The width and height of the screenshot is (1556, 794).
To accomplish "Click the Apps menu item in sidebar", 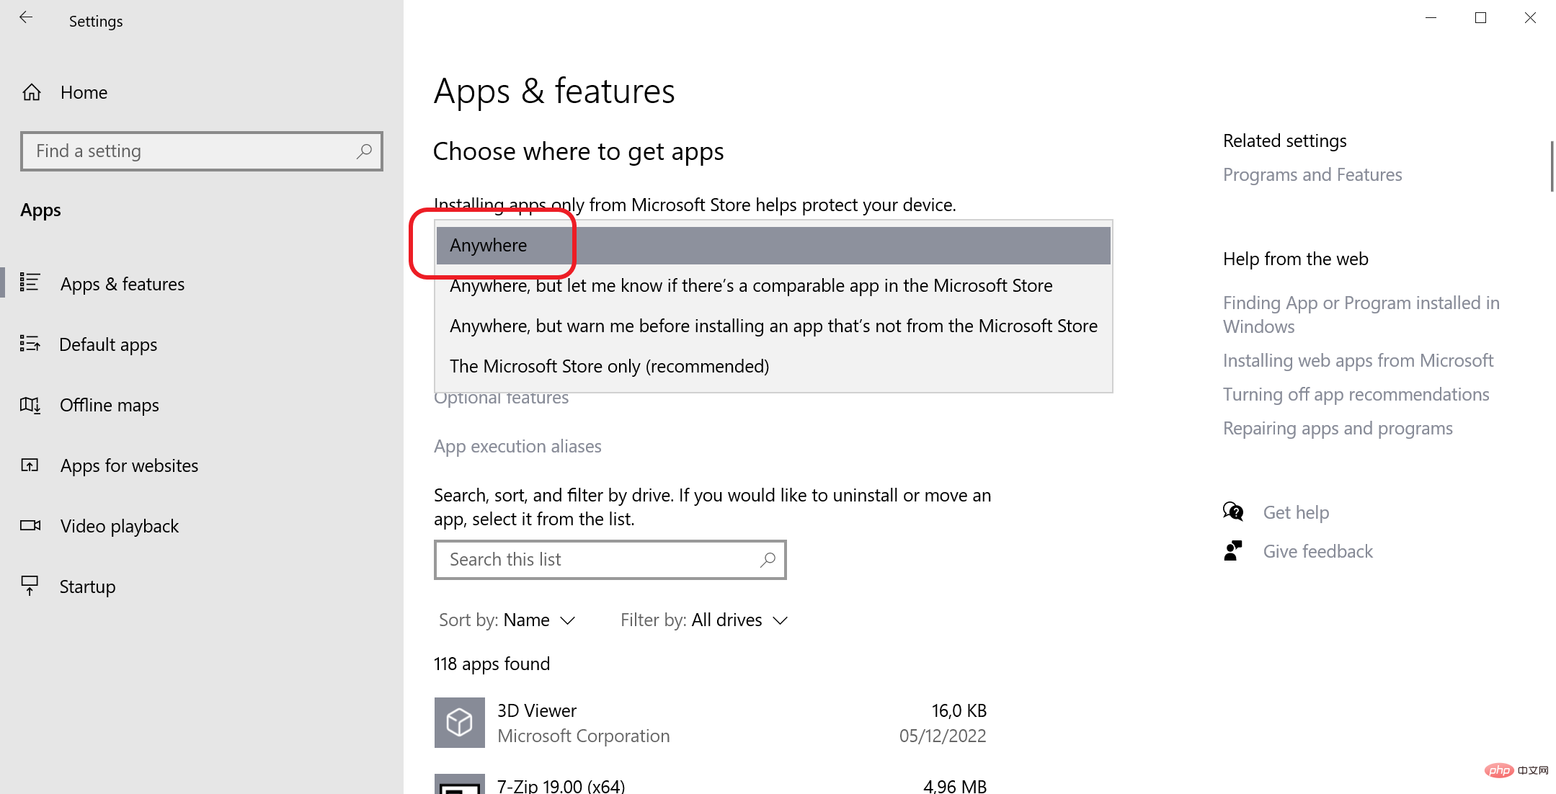I will tap(40, 210).
